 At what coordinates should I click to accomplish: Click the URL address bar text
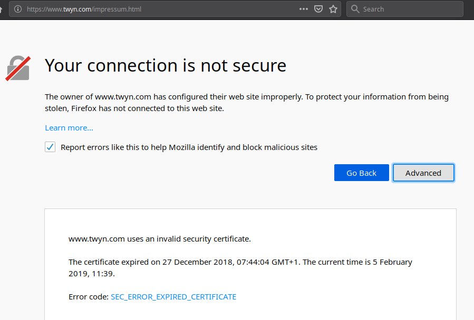tap(84, 9)
